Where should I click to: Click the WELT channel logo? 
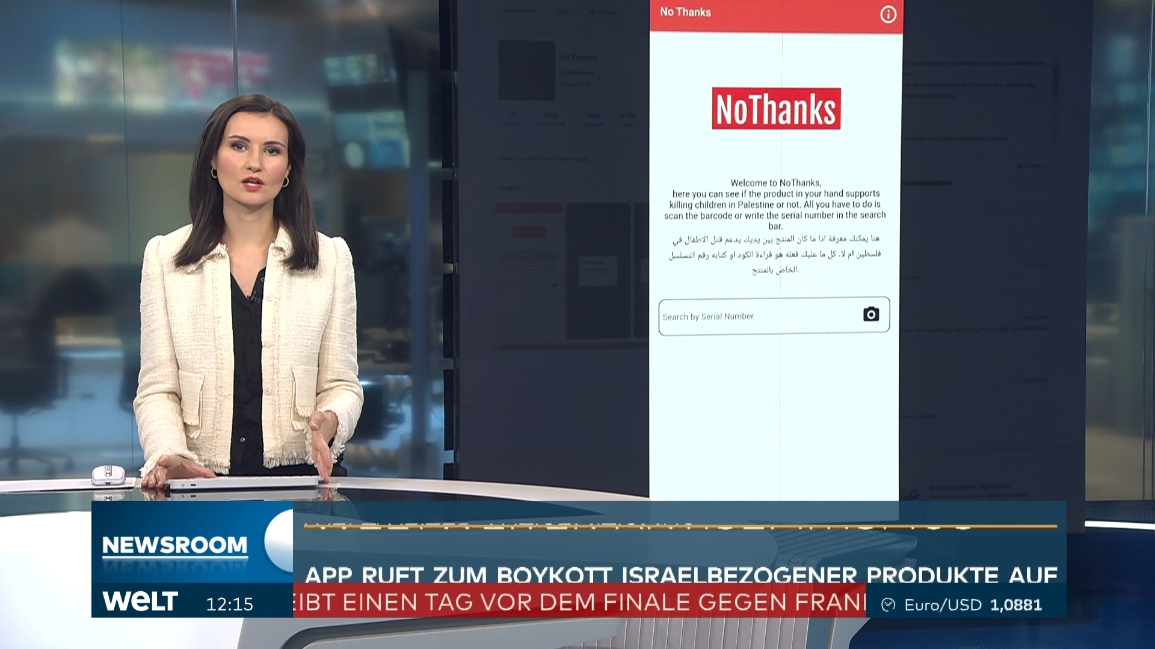point(140,602)
